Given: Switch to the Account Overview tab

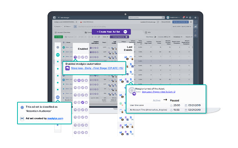Looking at the screenshot, I should click(62, 33).
